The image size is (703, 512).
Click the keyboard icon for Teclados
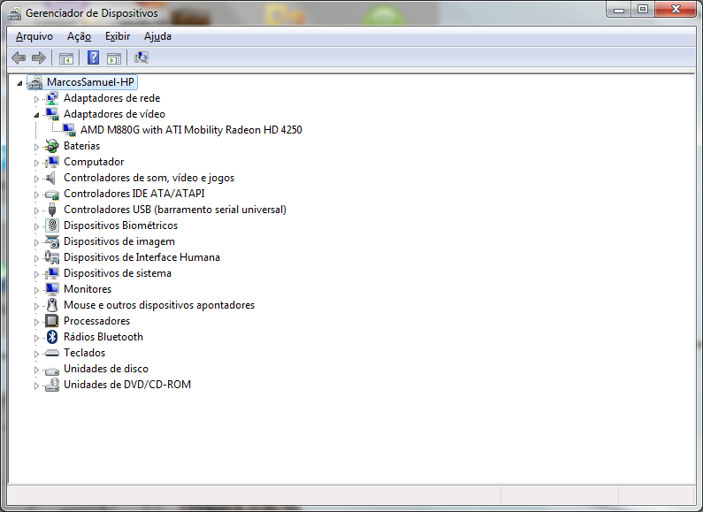pyautogui.click(x=52, y=354)
